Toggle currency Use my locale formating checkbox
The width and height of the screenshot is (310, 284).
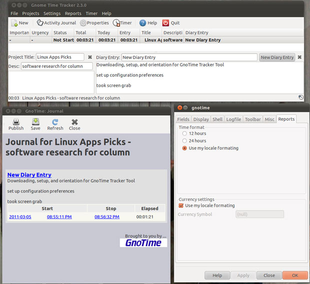[181, 205]
